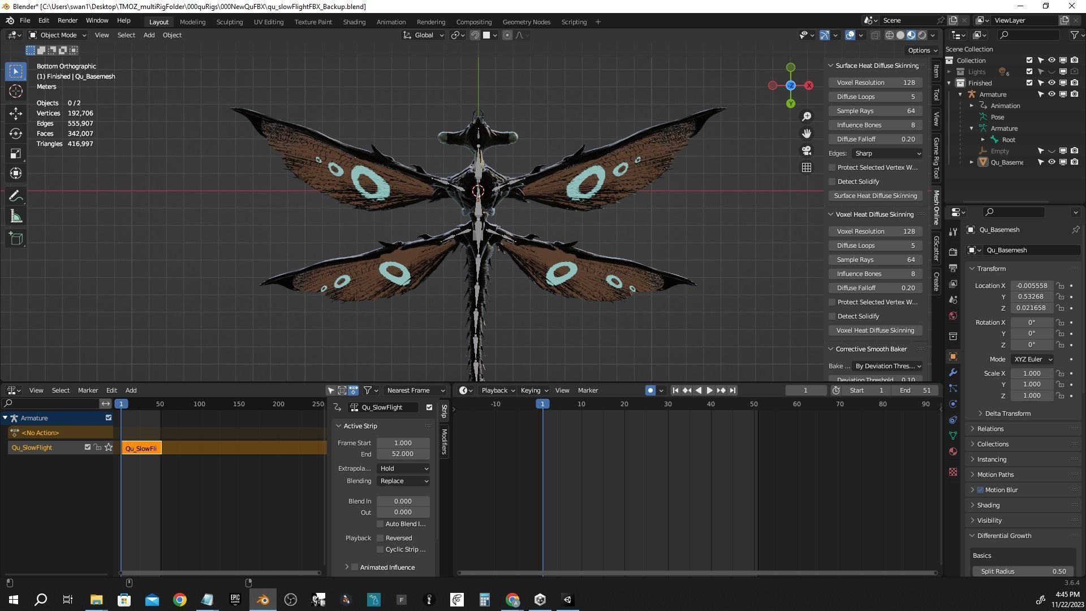Image resolution: width=1086 pixels, height=611 pixels.
Task: Play the animation forward
Action: click(x=709, y=390)
